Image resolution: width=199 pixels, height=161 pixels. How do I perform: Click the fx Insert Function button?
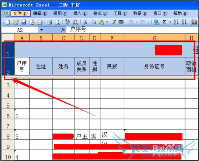click(x=63, y=30)
